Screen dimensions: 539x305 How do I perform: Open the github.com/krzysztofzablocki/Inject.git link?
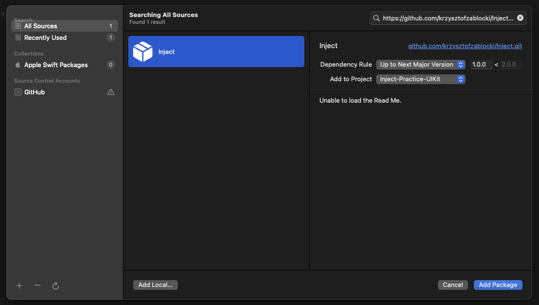pos(465,46)
